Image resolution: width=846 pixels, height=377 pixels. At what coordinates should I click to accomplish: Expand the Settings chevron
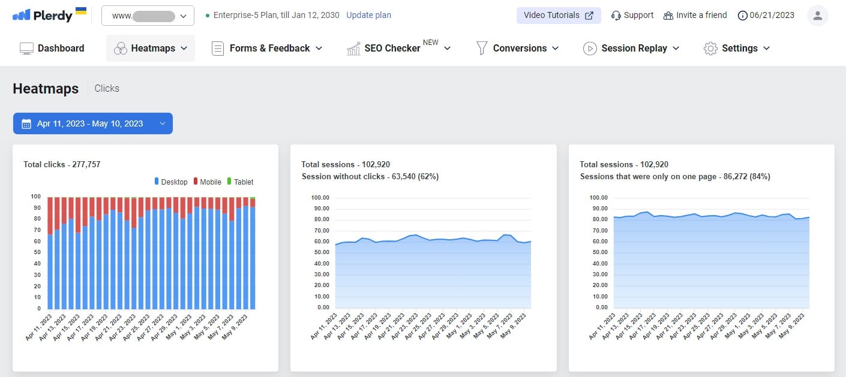766,49
